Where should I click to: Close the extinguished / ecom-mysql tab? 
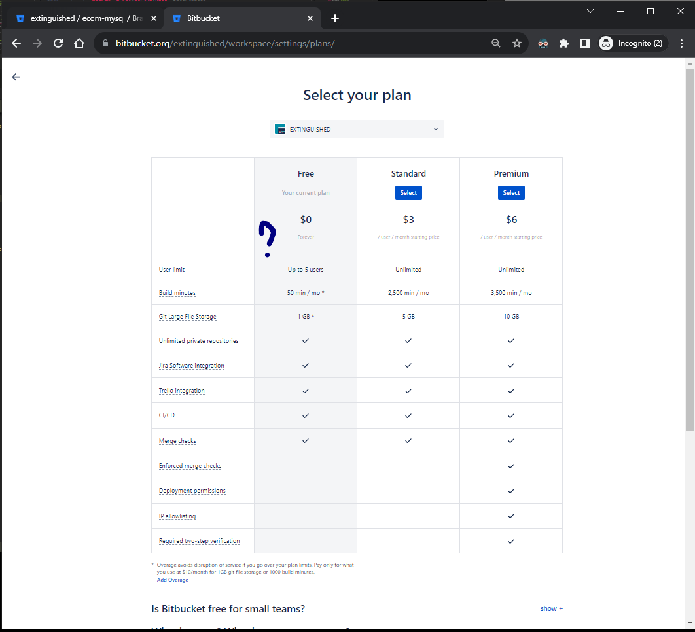click(153, 18)
